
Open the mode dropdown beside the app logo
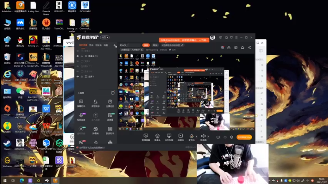pos(105,37)
